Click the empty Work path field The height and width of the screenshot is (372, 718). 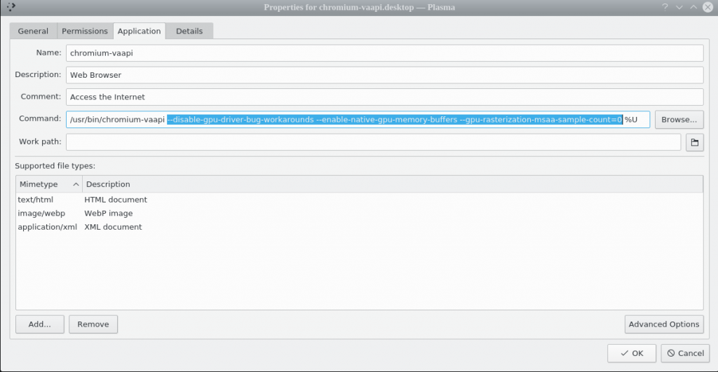373,142
